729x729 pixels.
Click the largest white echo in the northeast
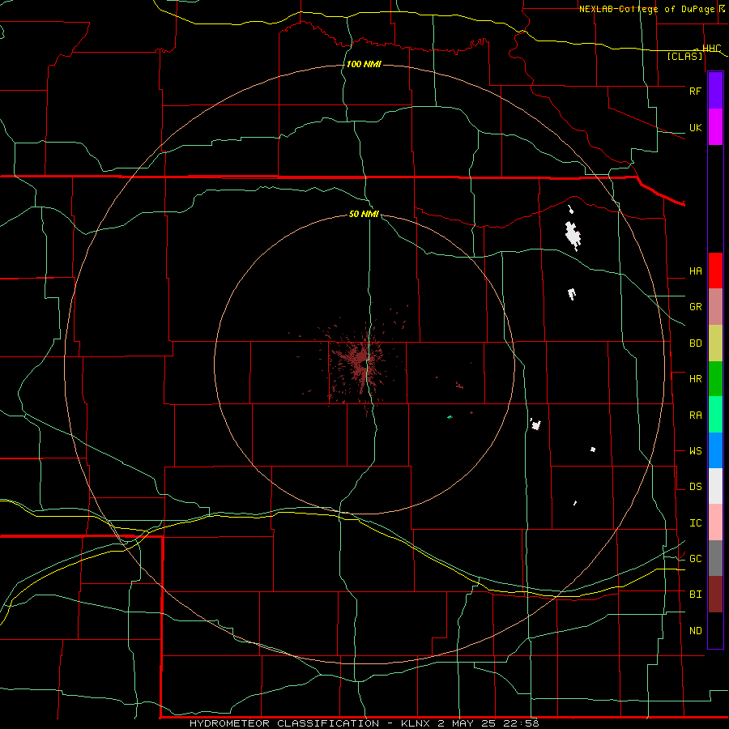point(573,235)
